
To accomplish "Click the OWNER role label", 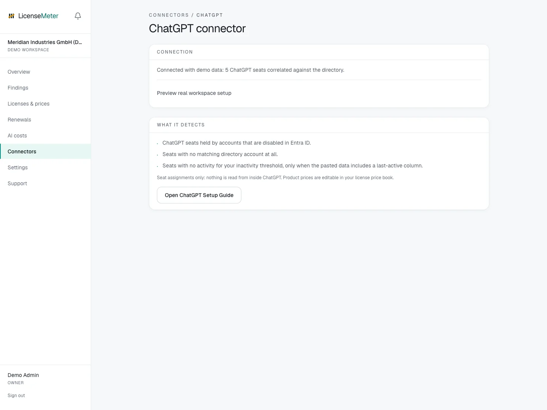I will pos(16,383).
